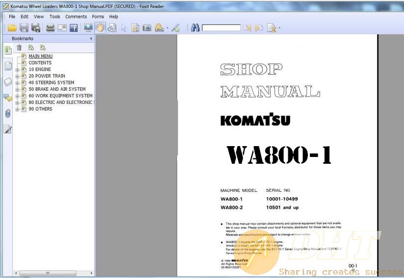Viewport: 404px width, 278px height.
Task: Expand the 90 OTHERS tree node
Action: (17, 109)
